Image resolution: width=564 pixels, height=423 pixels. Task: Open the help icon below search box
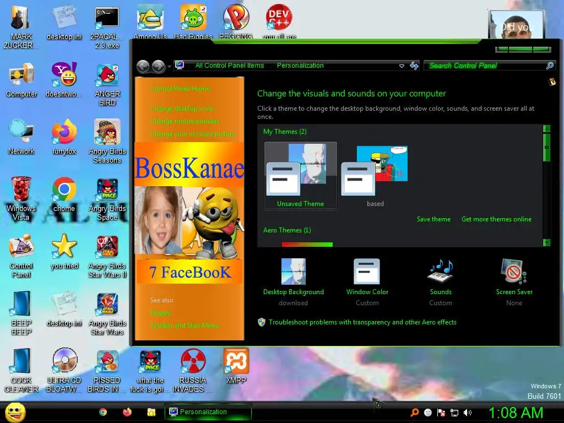(552, 82)
